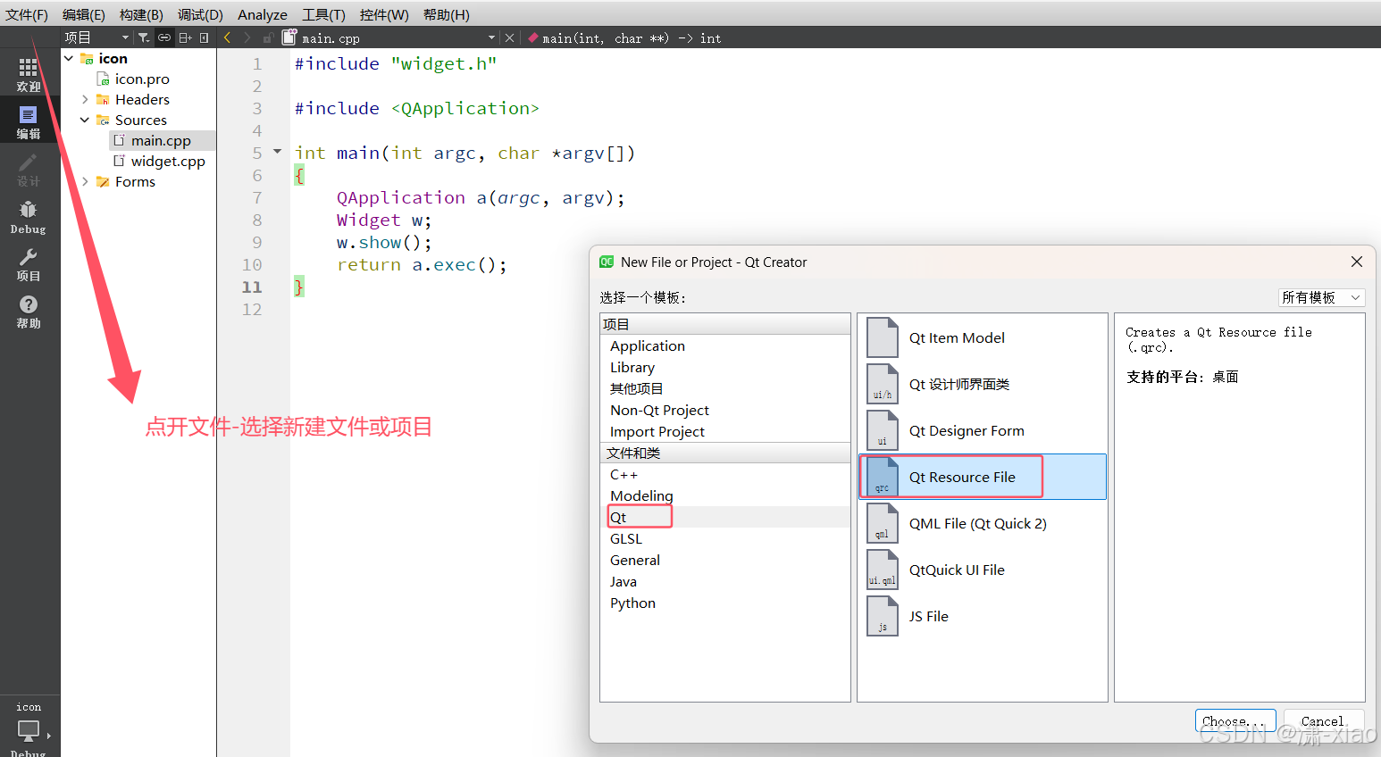This screenshot has width=1381, height=757.
Task: Go forward in editor navigation history
Action: (247, 37)
